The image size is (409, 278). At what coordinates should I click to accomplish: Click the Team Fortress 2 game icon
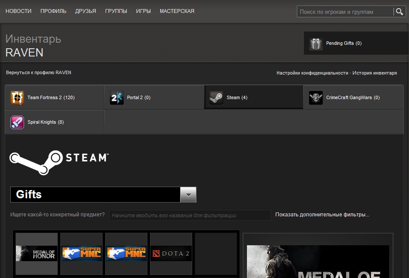[17, 97]
